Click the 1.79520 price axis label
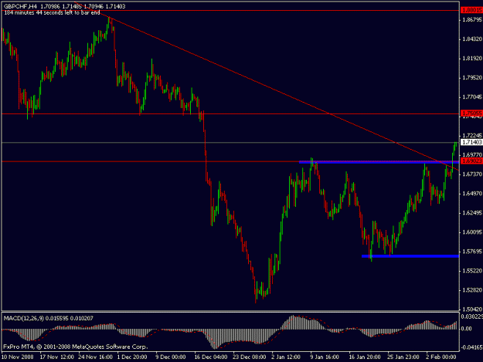Image resolution: width=483 pixels, height=362 pixels. [472, 78]
